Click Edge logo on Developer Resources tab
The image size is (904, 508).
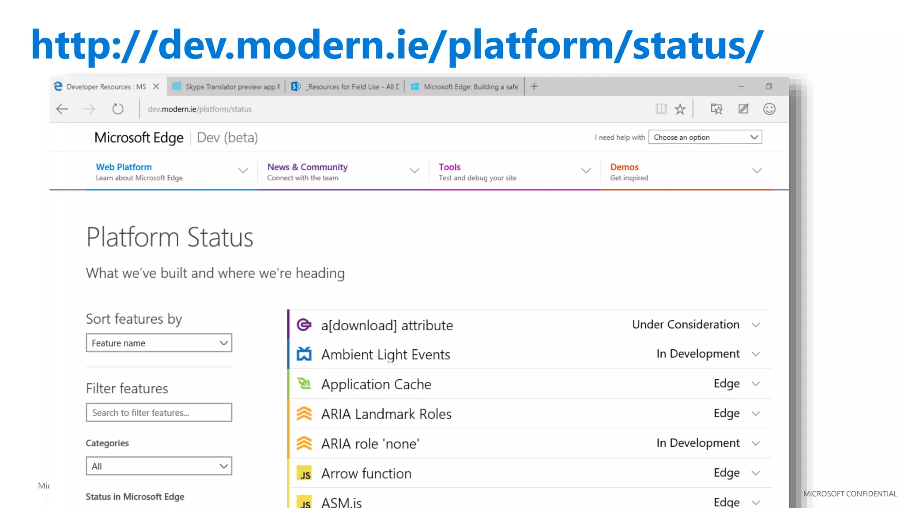pos(58,86)
